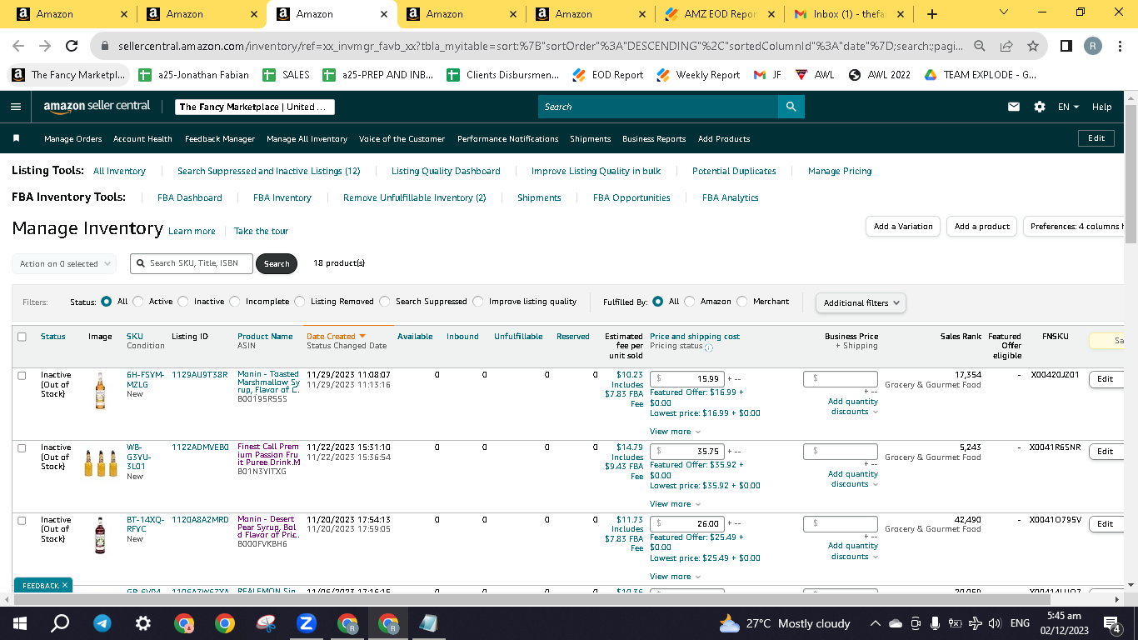1138x640 pixels.
Task: Open the EN language dropdown
Action: click(1068, 107)
